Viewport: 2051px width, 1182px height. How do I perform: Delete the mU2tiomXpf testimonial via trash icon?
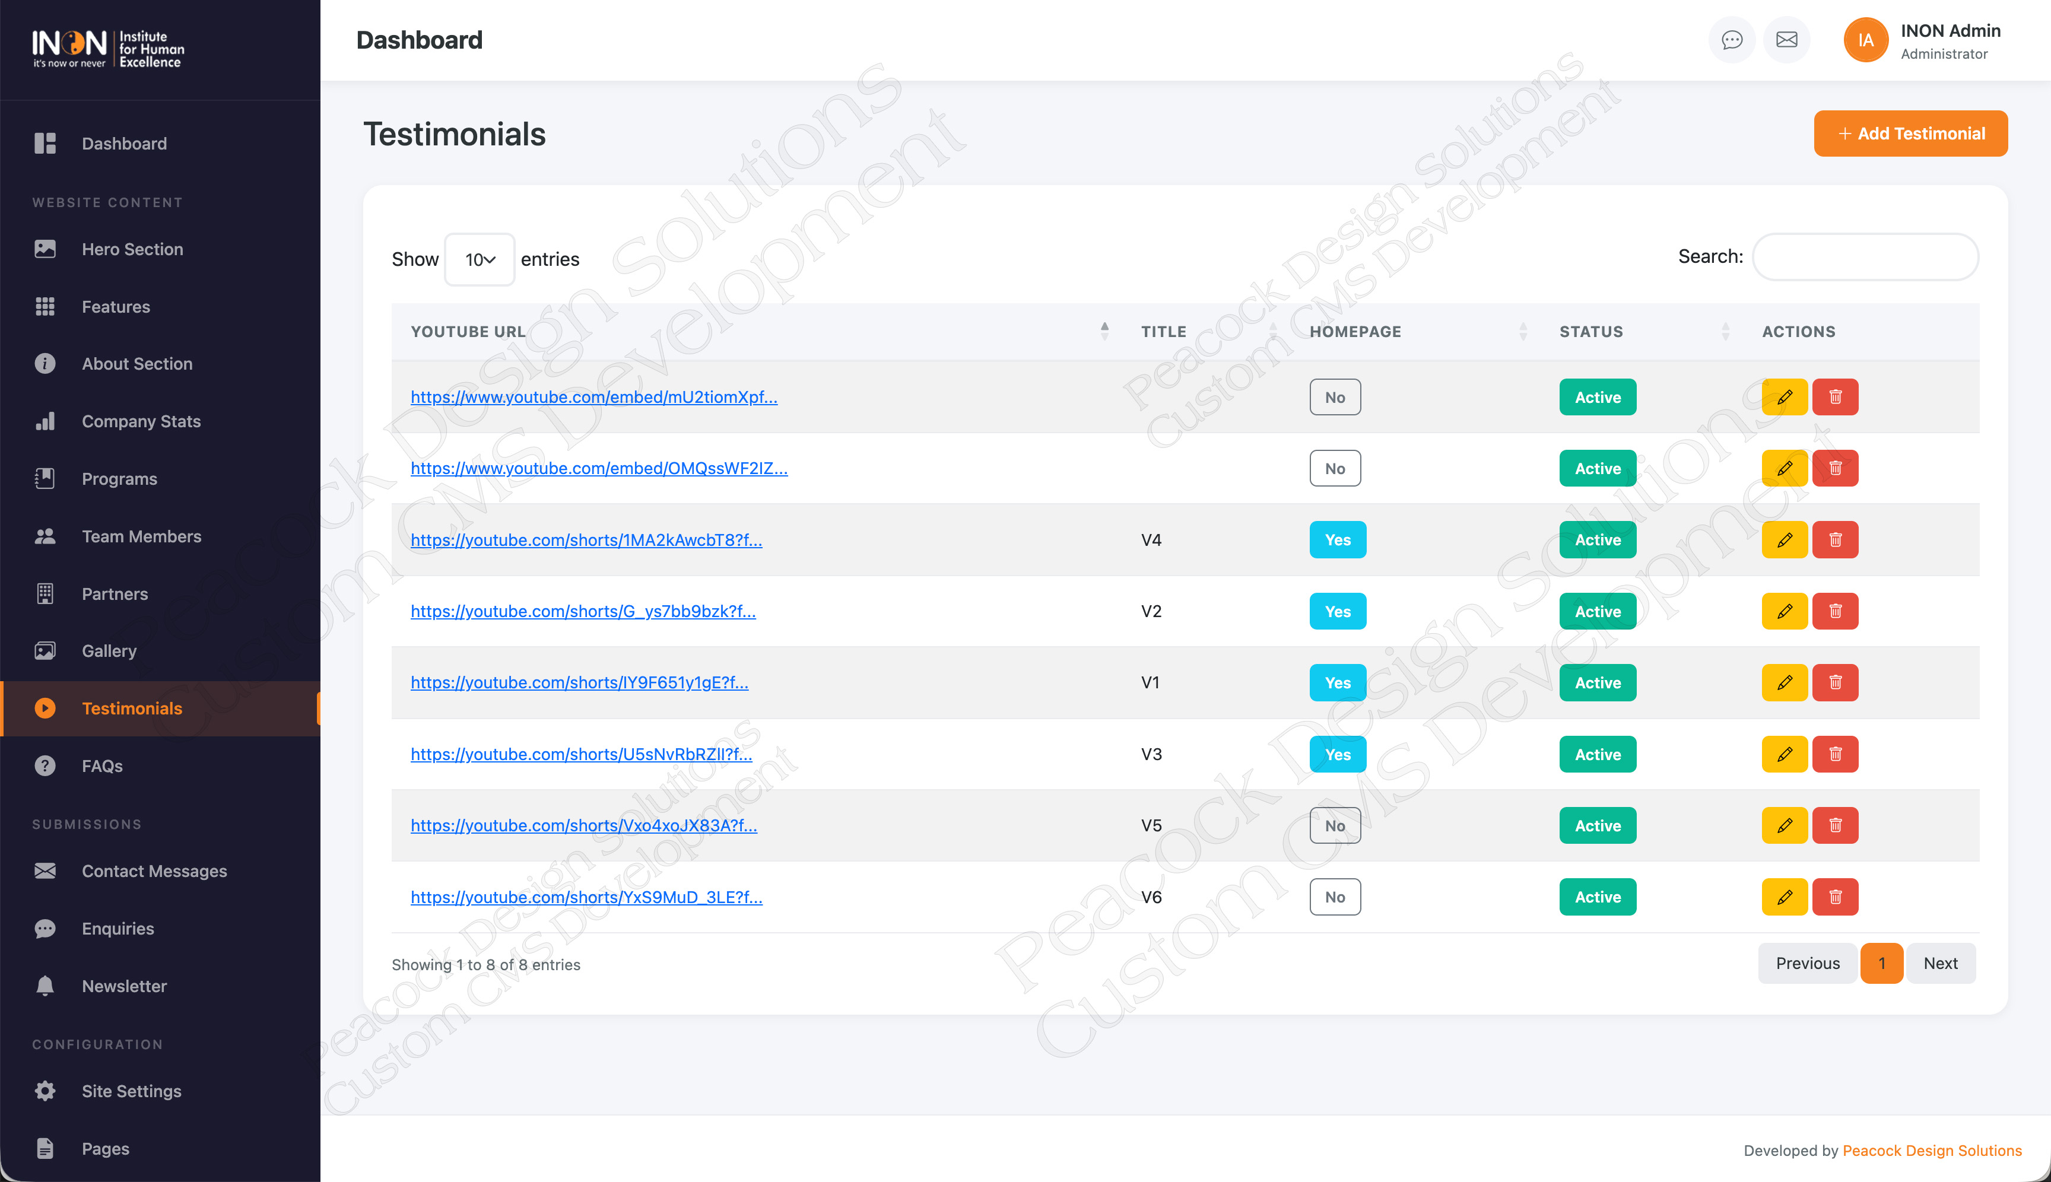[x=1835, y=397]
